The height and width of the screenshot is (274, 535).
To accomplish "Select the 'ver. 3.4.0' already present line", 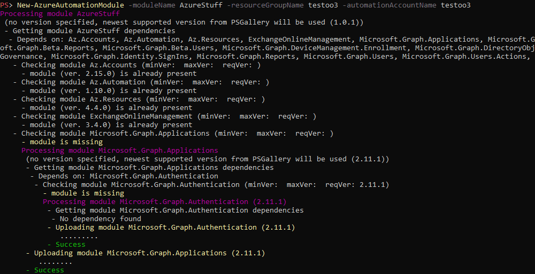I will (111, 124).
